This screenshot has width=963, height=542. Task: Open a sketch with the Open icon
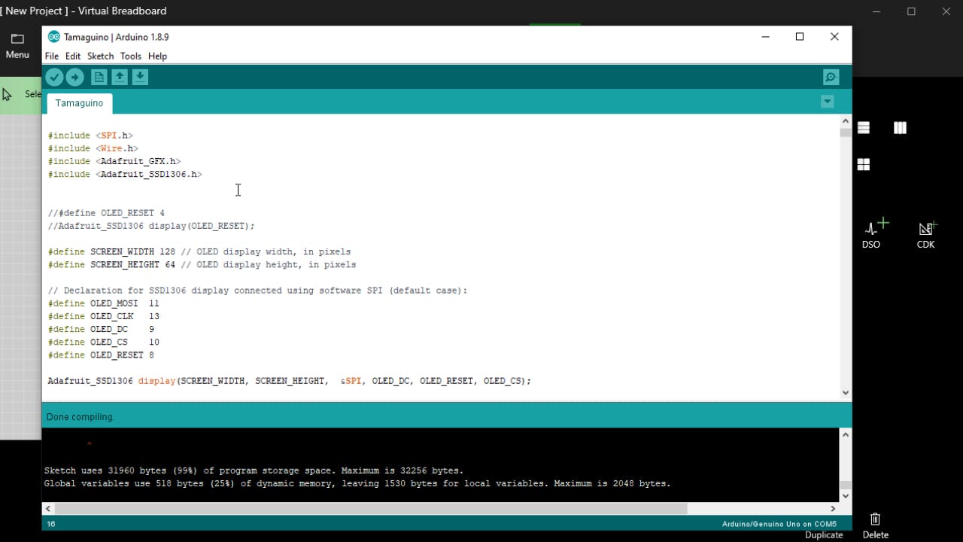click(x=120, y=77)
